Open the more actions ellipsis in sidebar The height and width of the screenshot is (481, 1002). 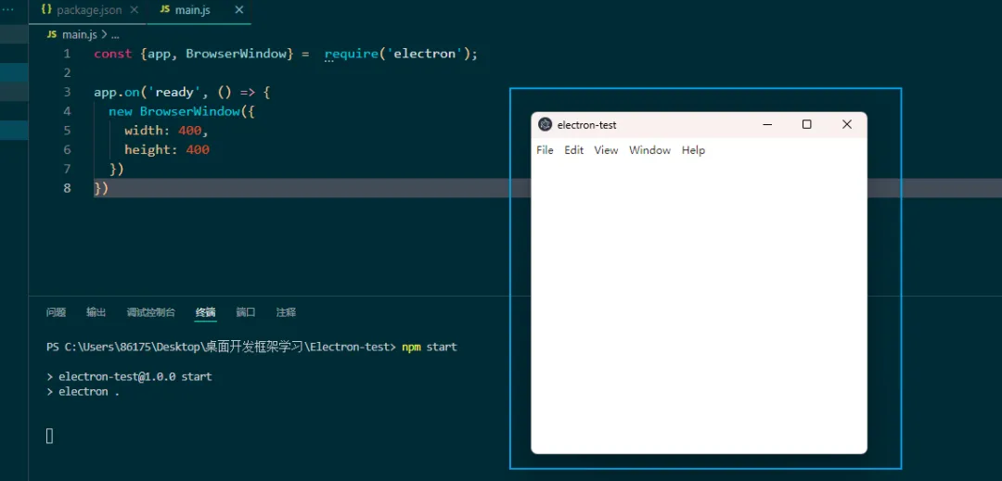pos(7,9)
